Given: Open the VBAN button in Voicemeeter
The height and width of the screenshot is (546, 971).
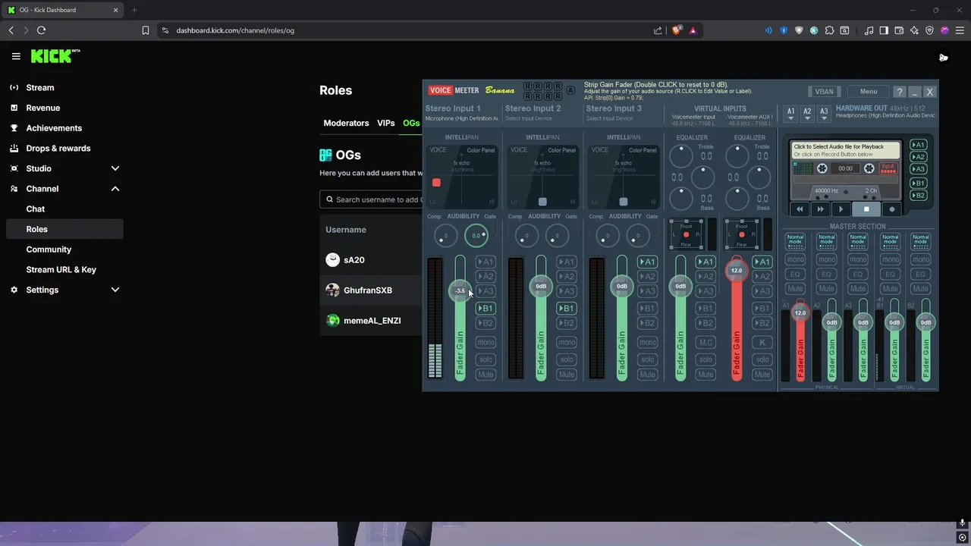Looking at the screenshot, I should click(824, 91).
